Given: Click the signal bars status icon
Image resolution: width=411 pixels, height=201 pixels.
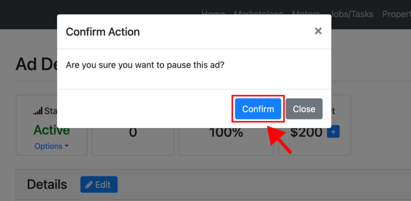Looking at the screenshot, I should pos(38,111).
